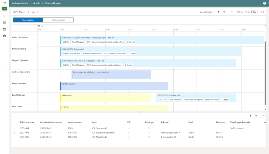The width and height of the screenshot is (269, 154).
Task: Select Samla lager för påfyllning activity
Action: click(x=111, y=75)
